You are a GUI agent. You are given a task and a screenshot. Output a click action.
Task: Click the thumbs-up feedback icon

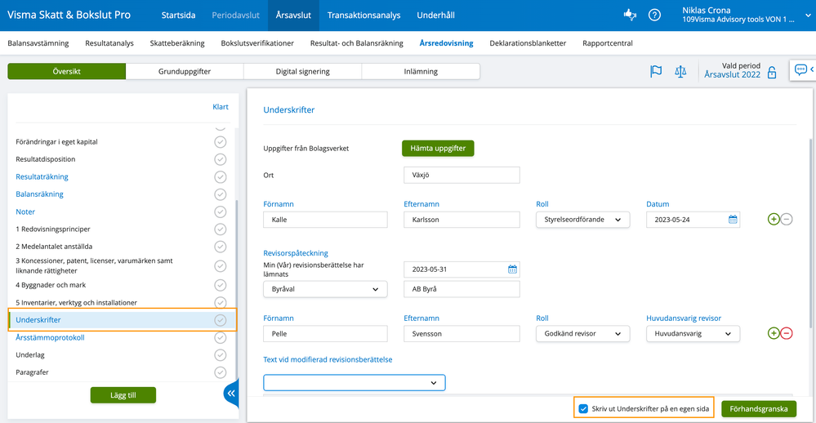pyautogui.click(x=630, y=15)
